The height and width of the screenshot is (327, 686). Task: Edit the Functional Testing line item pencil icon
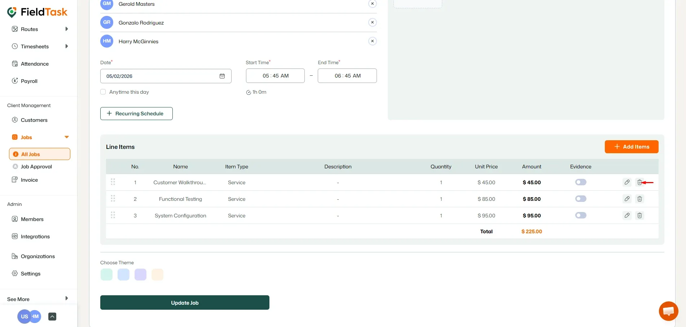pyautogui.click(x=627, y=199)
